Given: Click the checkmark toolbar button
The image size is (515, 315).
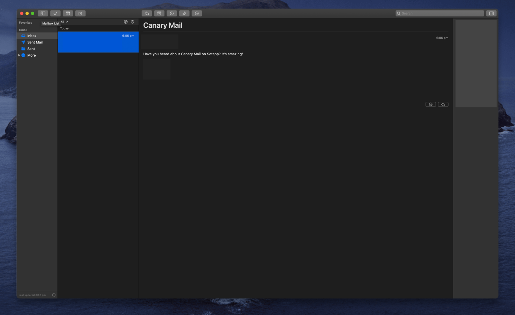Looking at the screenshot, I should [x=55, y=14].
